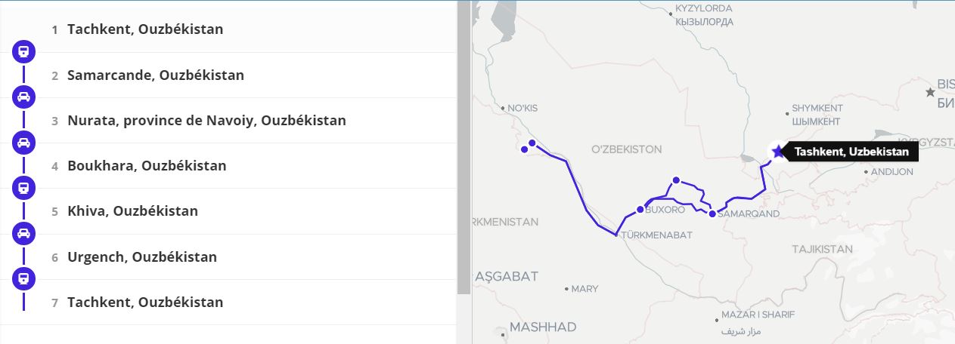The height and width of the screenshot is (344, 955).
Task: Click the Tashkent star marker on map
Action: click(778, 152)
